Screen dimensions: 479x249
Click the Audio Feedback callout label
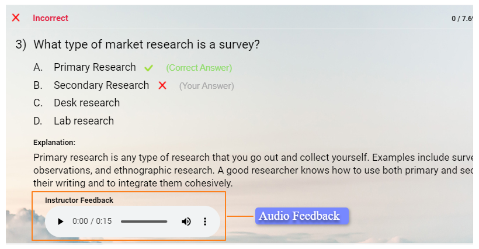pyautogui.click(x=299, y=216)
